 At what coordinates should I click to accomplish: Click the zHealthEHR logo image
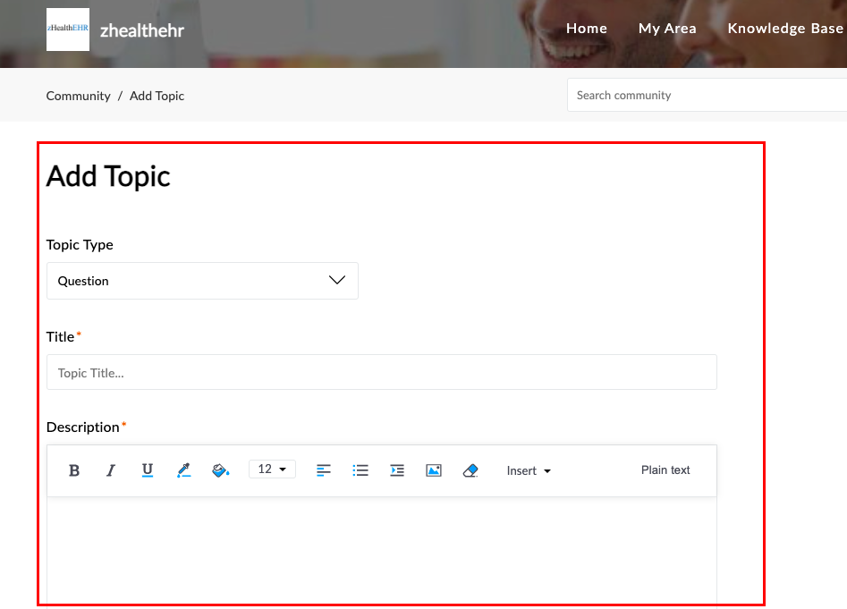(x=68, y=30)
